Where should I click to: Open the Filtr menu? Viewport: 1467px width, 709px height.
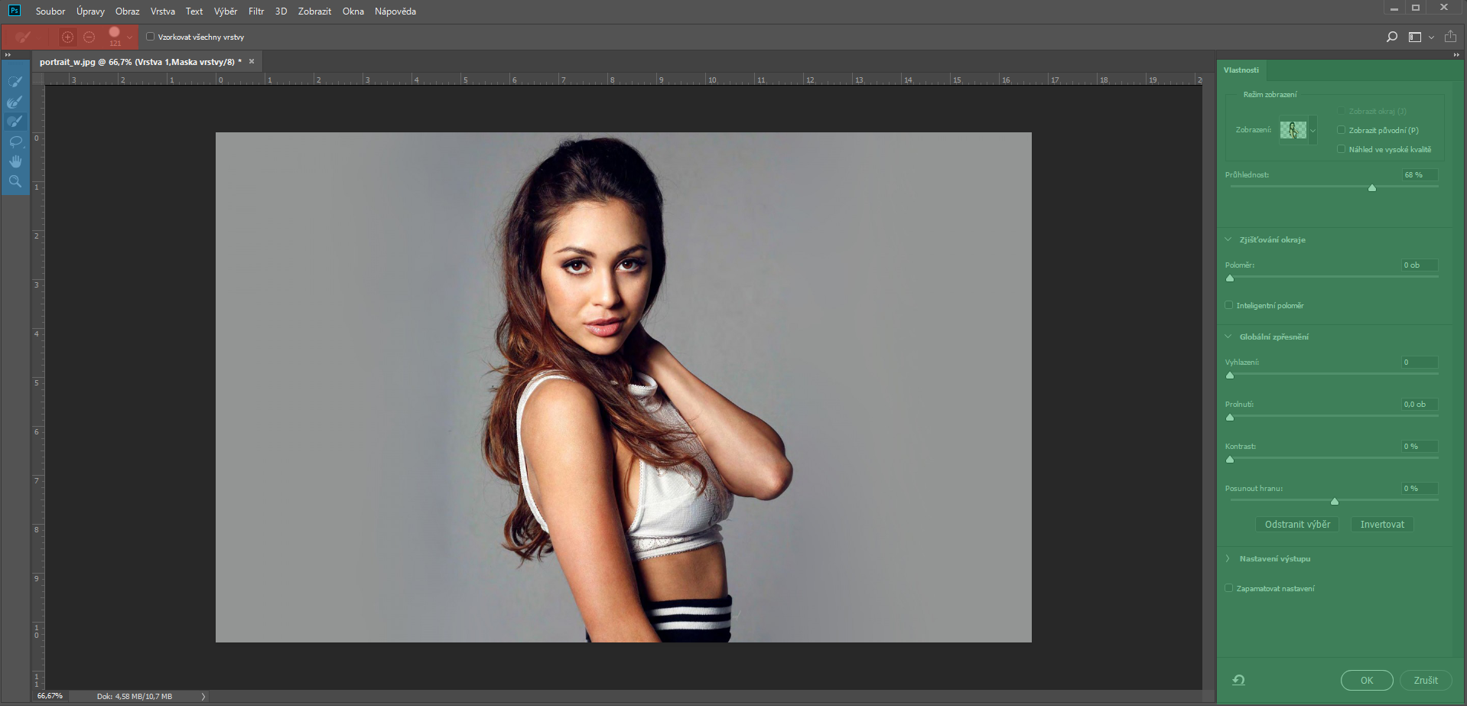(255, 11)
